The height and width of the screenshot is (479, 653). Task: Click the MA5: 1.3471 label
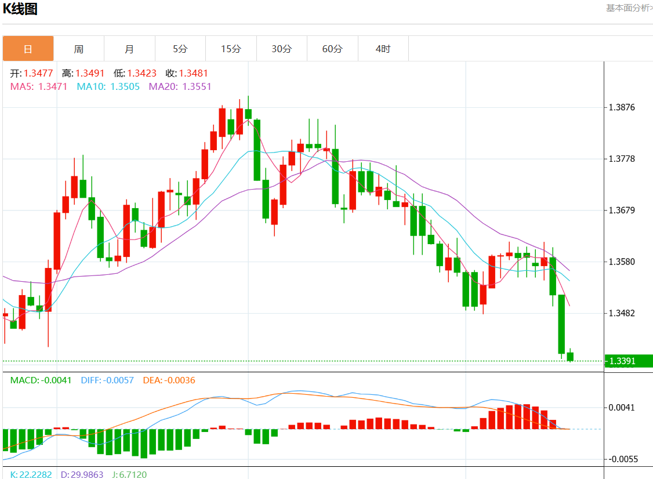point(39,86)
